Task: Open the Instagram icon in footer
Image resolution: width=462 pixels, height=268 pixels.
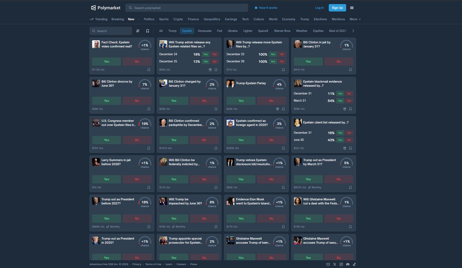Action: tap(341, 264)
